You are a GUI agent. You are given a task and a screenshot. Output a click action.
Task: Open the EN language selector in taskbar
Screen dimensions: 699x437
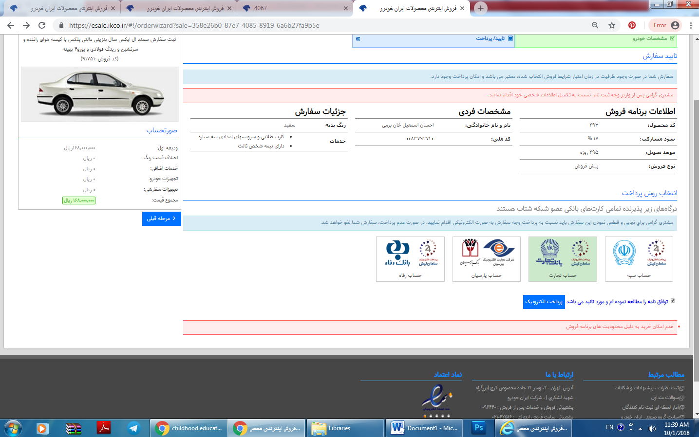(610, 428)
